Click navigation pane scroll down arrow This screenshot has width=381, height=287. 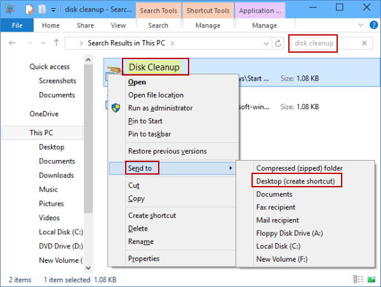coord(88,268)
